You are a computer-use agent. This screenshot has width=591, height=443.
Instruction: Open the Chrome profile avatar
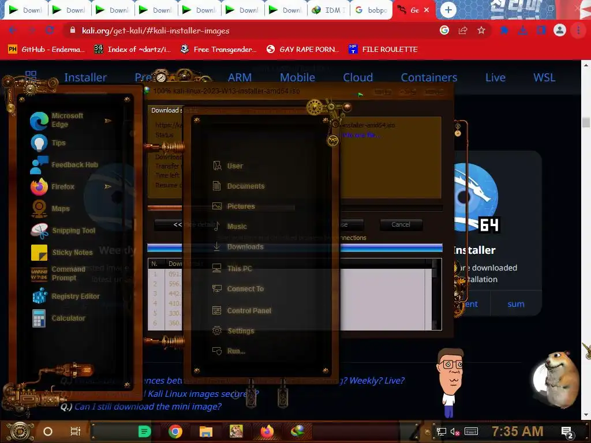click(x=560, y=30)
